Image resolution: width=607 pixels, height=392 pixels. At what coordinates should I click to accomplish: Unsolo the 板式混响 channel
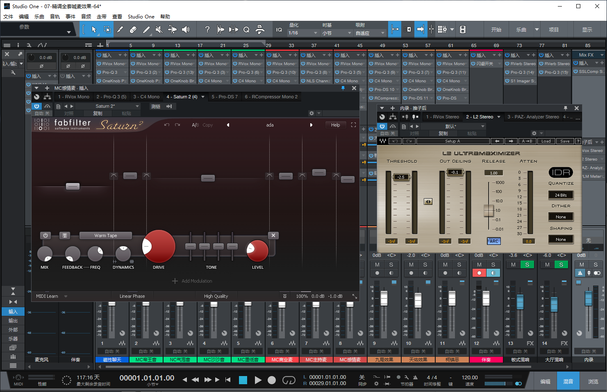(x=527, y=265)
